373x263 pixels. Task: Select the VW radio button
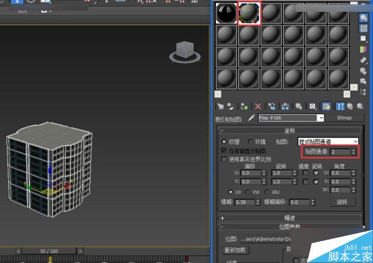pyautogui.click(x=248, y=192)
